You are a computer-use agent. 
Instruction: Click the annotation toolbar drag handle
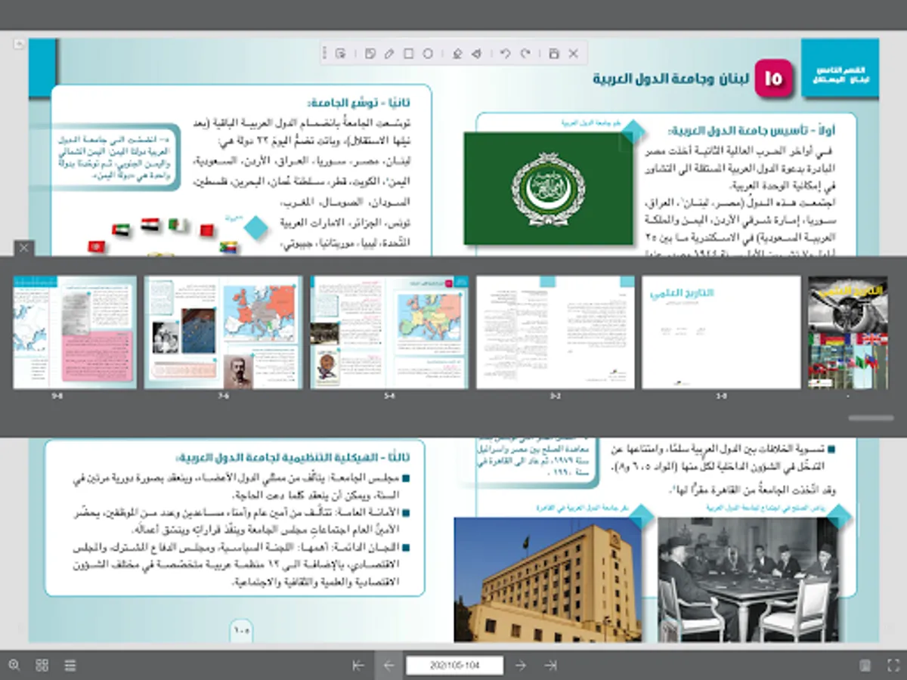pos(325,54)
